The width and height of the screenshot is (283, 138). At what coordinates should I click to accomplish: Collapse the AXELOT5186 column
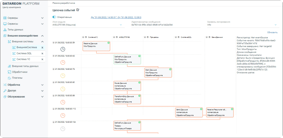coord(114,37)
